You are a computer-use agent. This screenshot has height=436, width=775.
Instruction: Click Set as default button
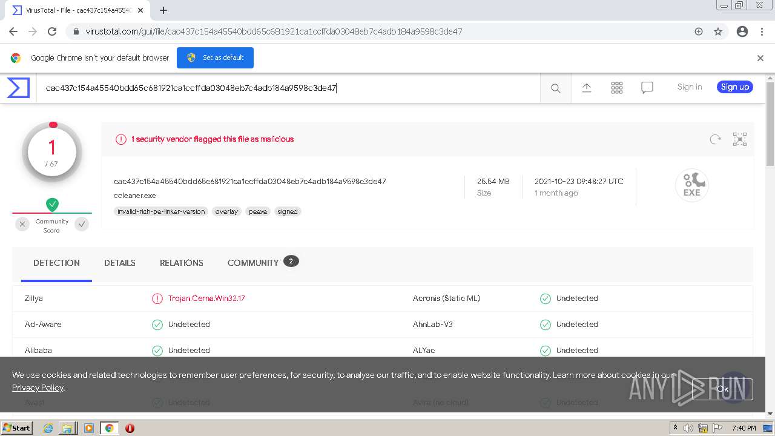(215, 58)
